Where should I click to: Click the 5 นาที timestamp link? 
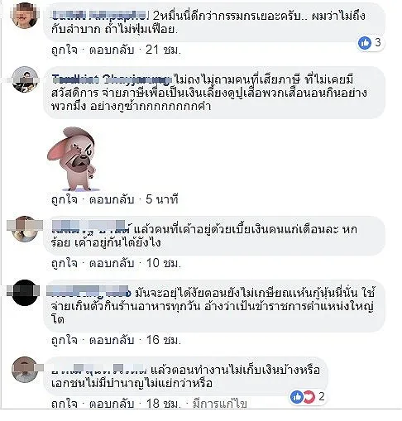tap(162, 199)
